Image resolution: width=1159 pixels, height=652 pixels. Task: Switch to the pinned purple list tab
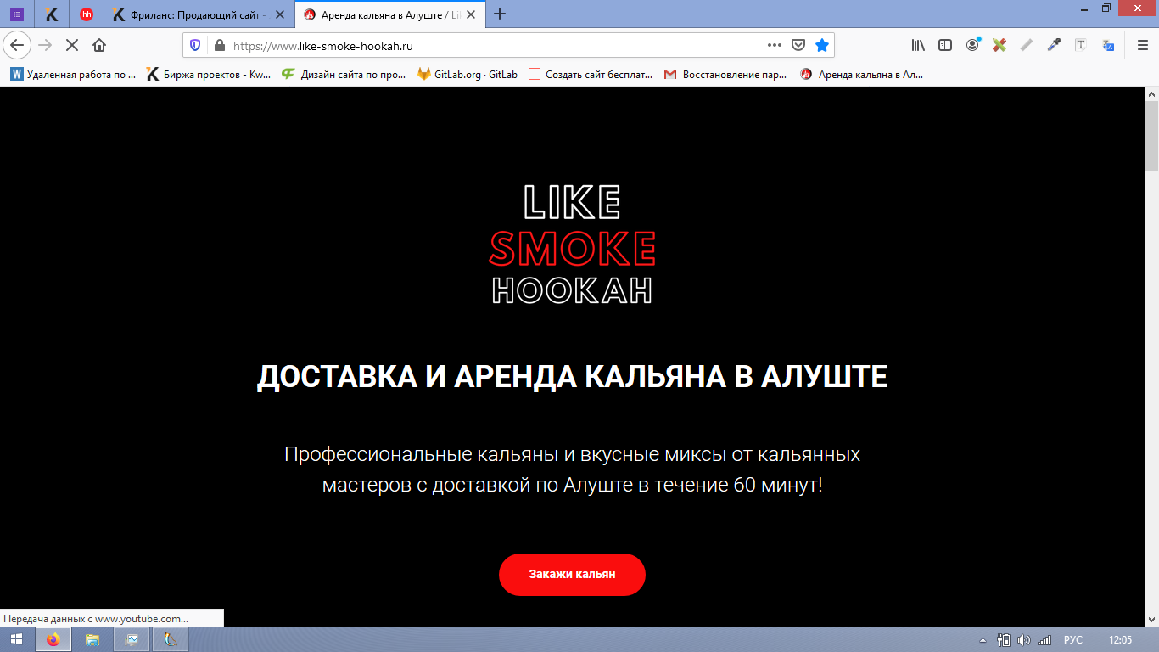(17, 14)
